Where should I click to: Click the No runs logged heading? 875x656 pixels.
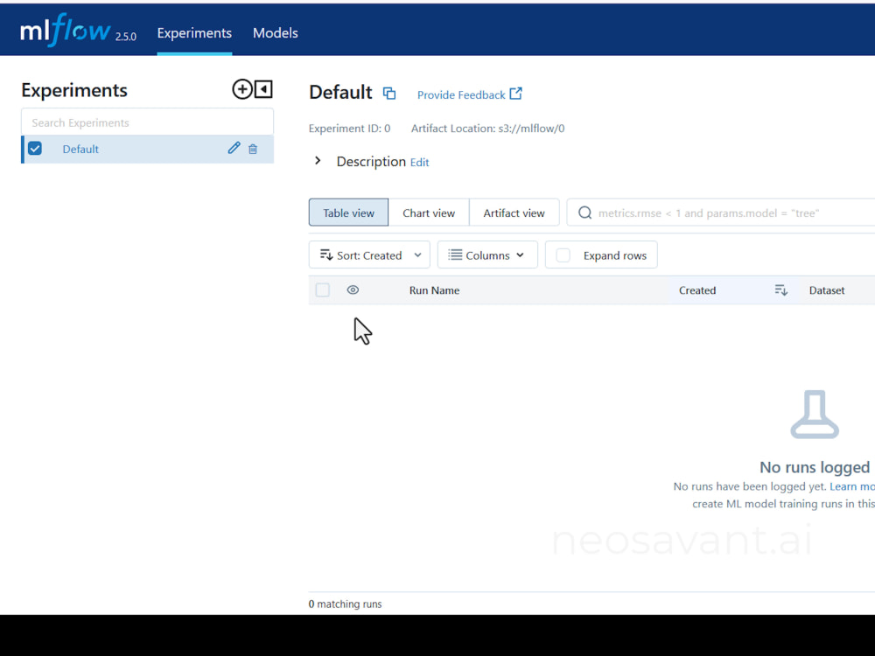pos(814,467)
